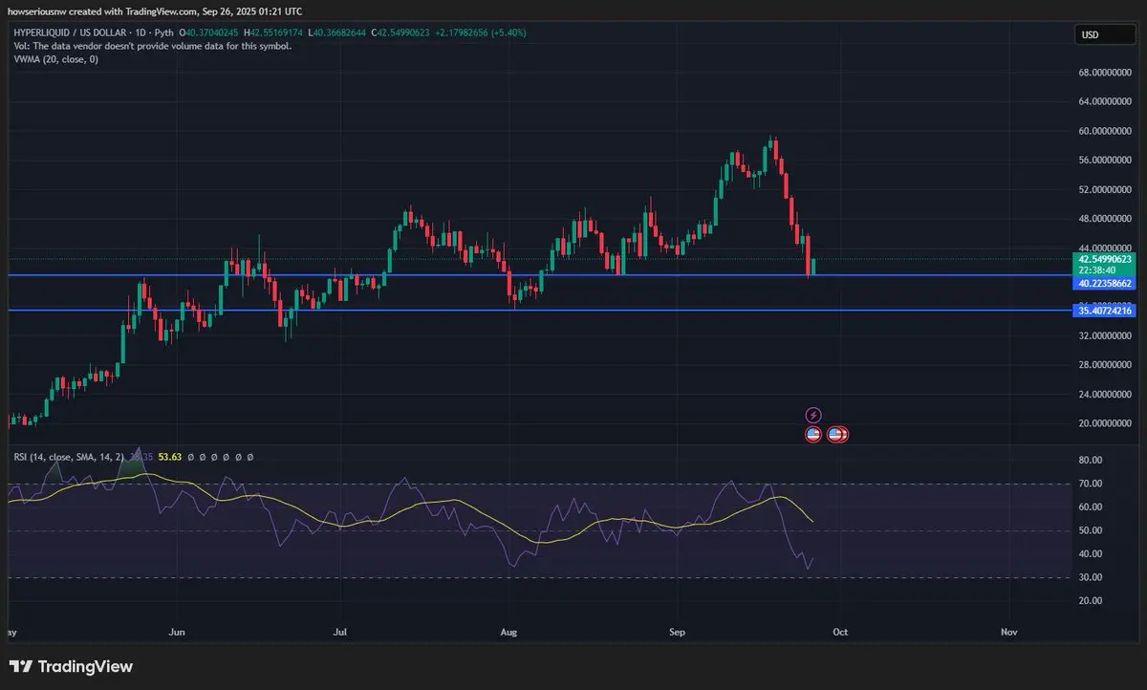Click the Jun label on the time axis

(176, 632)
